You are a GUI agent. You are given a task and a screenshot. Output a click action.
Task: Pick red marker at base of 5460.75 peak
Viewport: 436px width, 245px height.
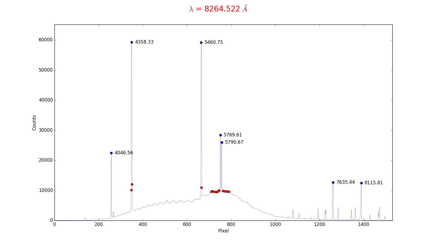(x=201, y=188)
